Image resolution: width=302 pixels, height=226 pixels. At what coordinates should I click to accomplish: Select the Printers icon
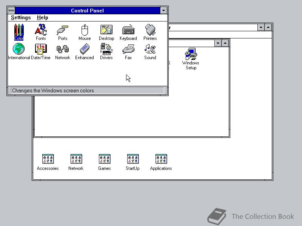point(150,32)
